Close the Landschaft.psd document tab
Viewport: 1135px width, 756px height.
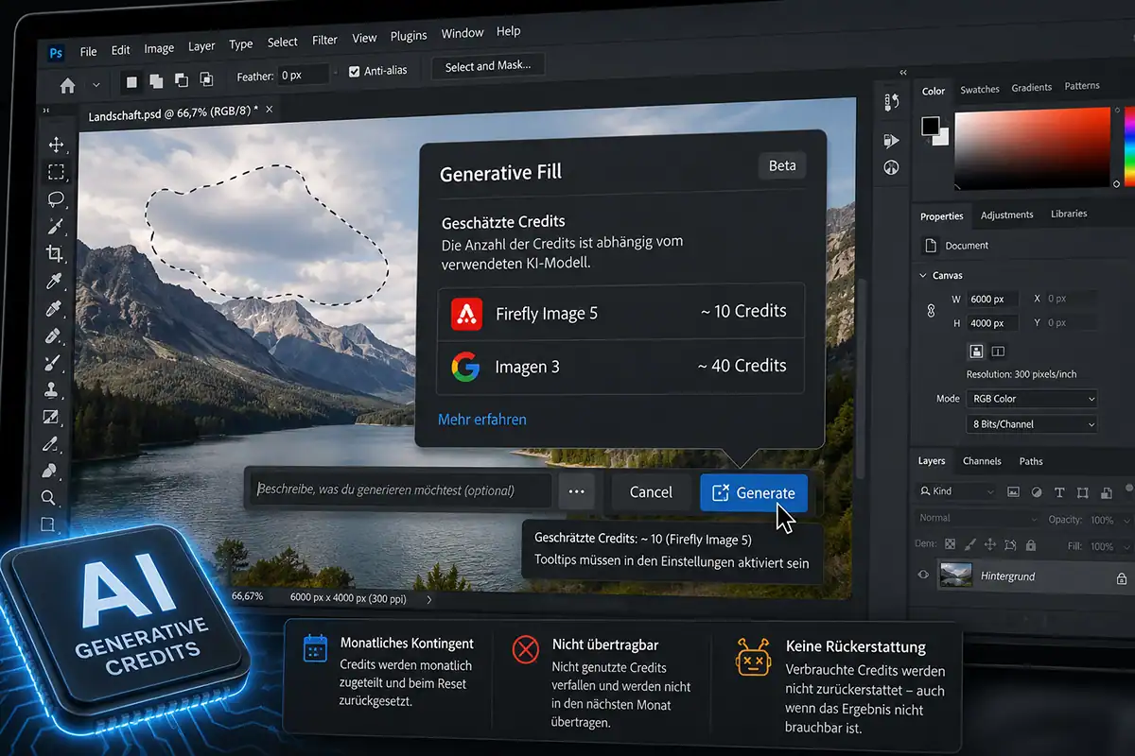[270, 110]
